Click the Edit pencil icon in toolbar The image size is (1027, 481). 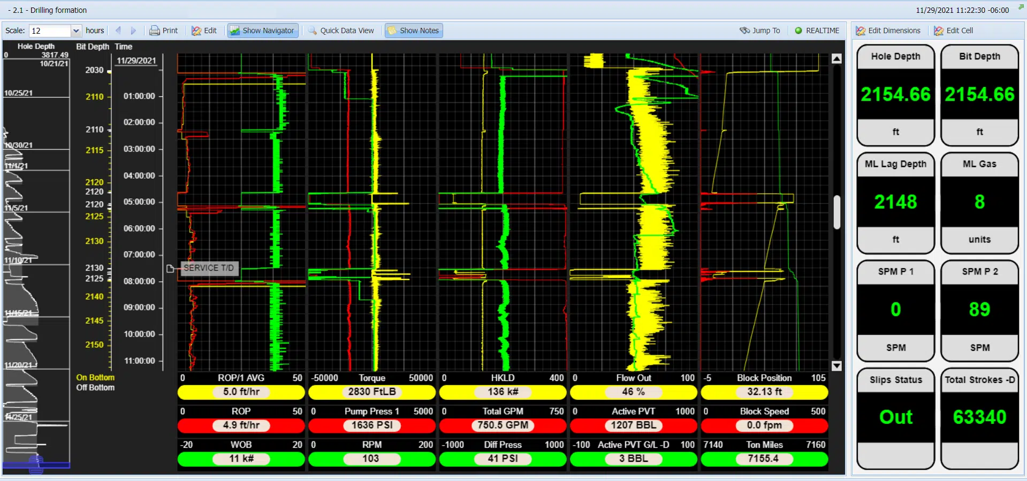(x=196, y=30)
